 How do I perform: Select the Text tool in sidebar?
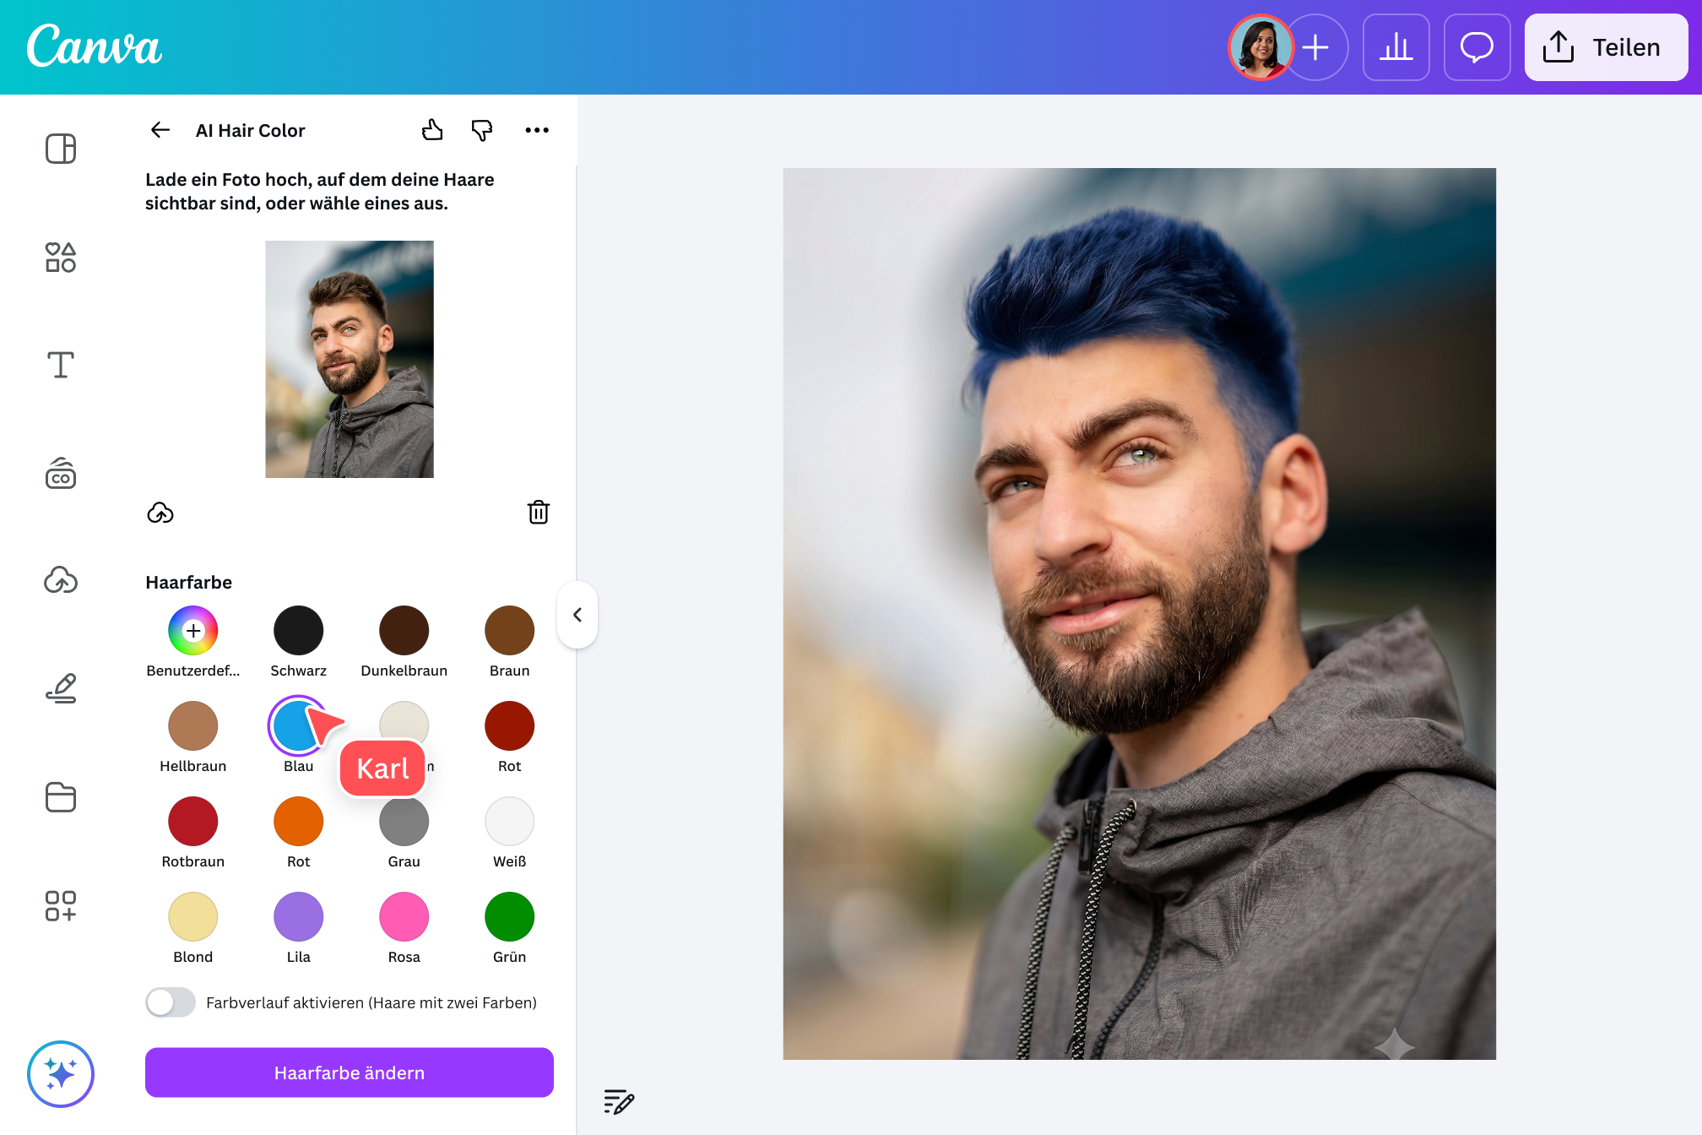(61, 365)
